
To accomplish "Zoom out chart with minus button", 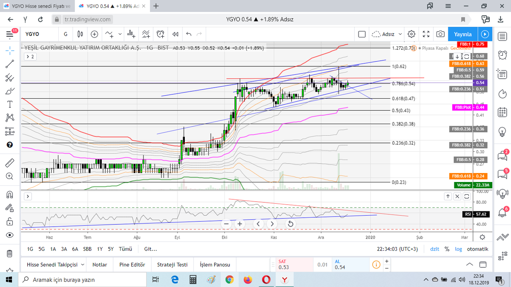I will pyautogui.click(x=227, y=224).
